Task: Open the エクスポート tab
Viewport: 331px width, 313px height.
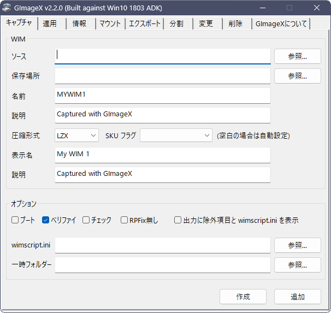Action: pos(145,23)
